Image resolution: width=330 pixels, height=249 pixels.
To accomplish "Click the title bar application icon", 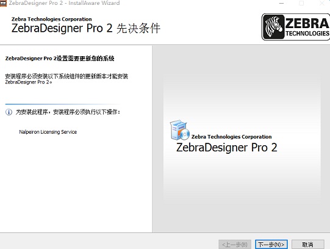I will (x=3, y=3).
